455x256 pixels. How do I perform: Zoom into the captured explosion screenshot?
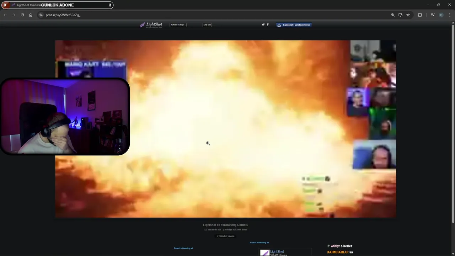click(225, 129)
